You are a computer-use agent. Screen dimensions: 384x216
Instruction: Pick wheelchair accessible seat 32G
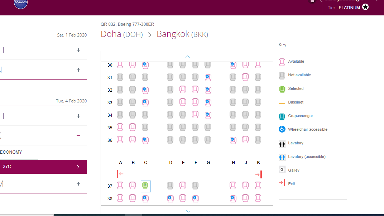tap(208, 90)
